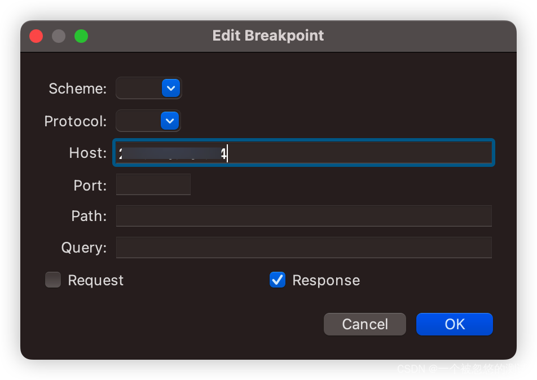Click the Response checkbox label text

click(x=325, y=280)
